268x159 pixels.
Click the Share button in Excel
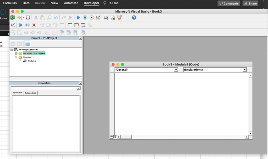click(x=251, y=3)
